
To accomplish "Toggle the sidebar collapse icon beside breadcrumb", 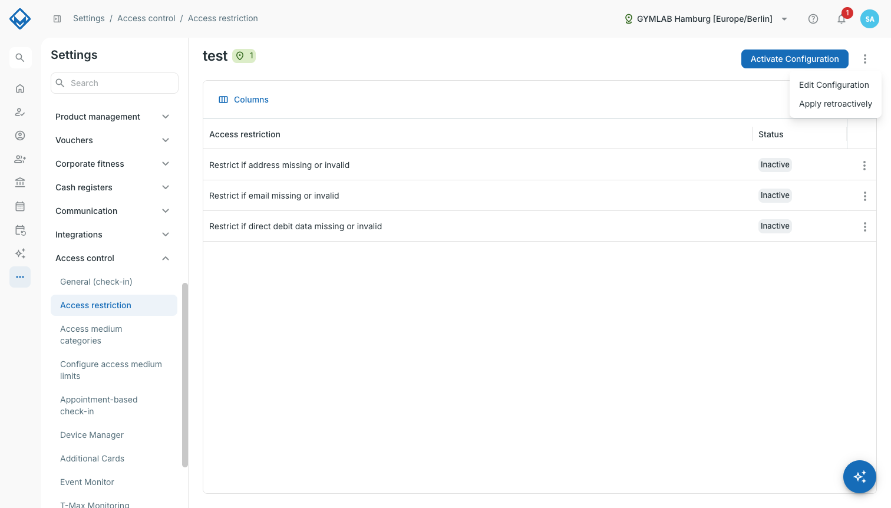I will (x=57, y=19).
